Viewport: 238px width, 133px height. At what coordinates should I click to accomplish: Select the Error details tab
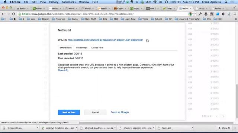click(x=65, y=48)
